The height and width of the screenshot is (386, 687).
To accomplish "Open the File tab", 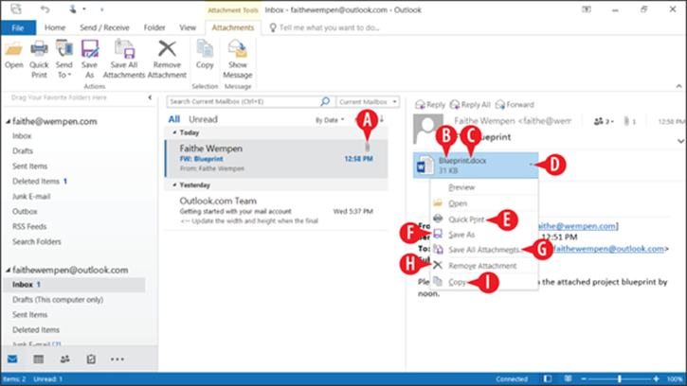I will [x=18, y=27].
